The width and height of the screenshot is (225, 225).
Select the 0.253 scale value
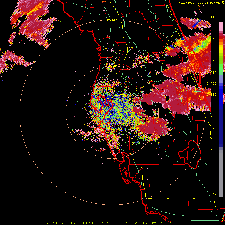(x=212, y=183)
